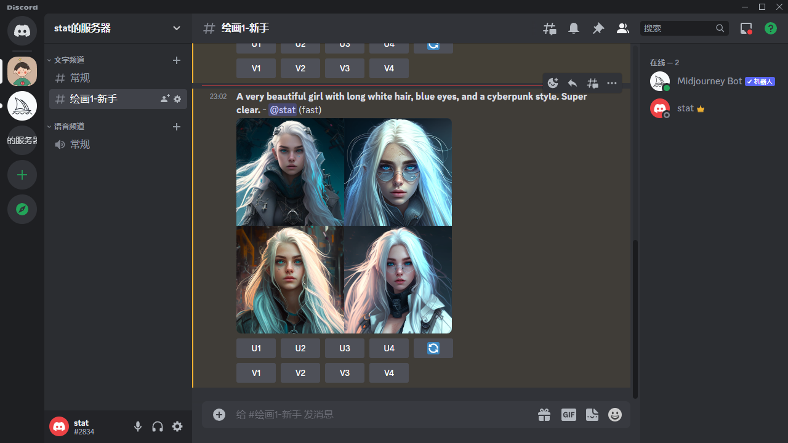Click the @stat mention
Image resolution: width=788 pixels, height=443 pixels.
point(283,110)
